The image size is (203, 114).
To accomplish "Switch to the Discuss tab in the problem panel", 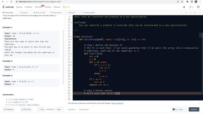I will [40, 13].
